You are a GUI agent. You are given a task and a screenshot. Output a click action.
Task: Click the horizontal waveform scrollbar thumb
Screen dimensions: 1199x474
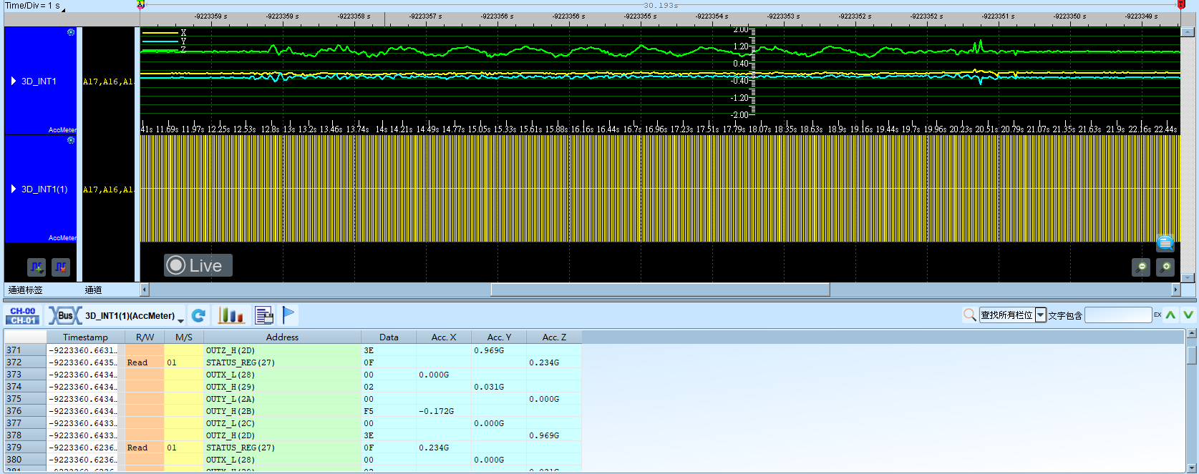660,290
